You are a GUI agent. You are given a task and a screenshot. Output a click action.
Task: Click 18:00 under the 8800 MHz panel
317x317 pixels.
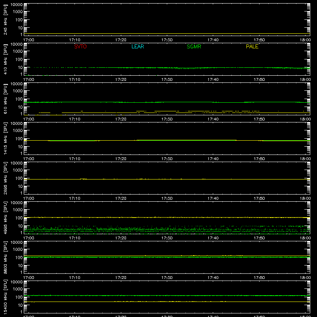click(x=305, y=278)
